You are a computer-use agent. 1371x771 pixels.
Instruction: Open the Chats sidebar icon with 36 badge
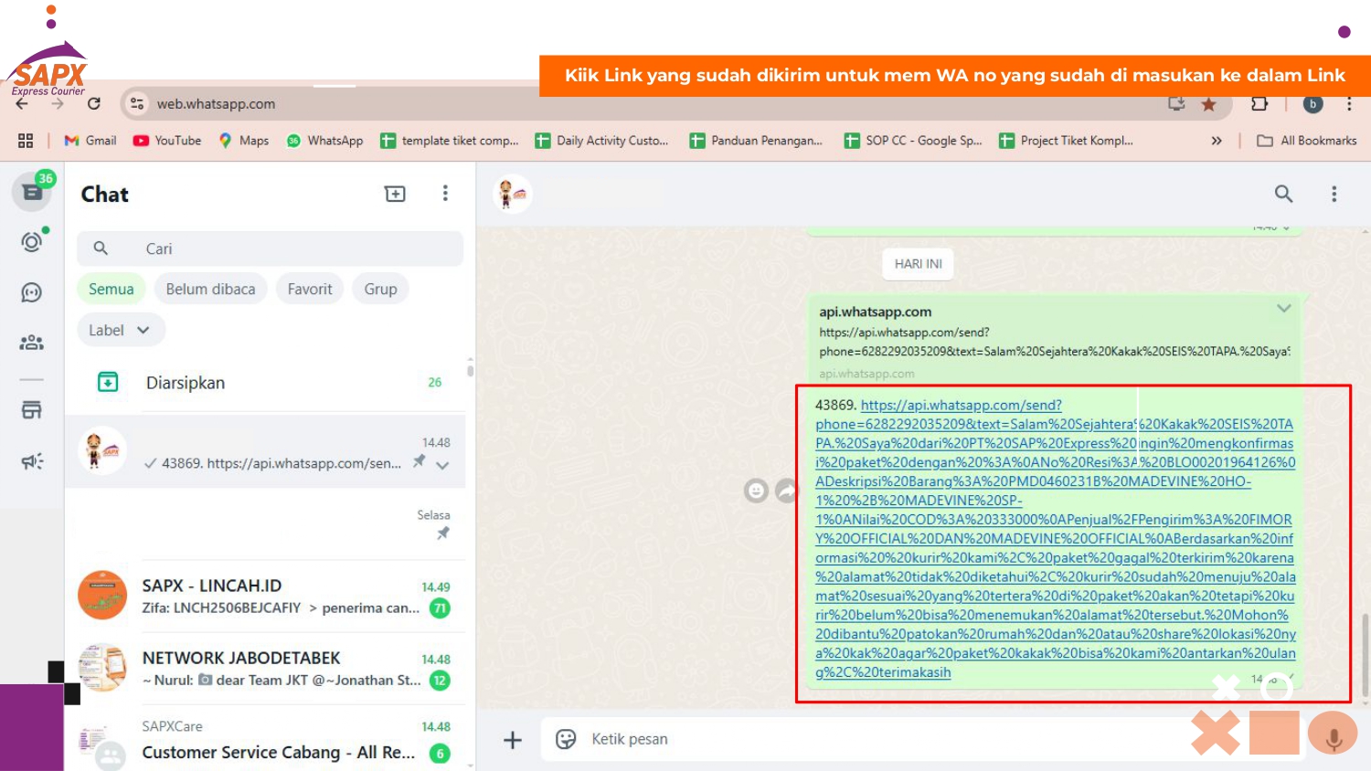tap(32, 192)
